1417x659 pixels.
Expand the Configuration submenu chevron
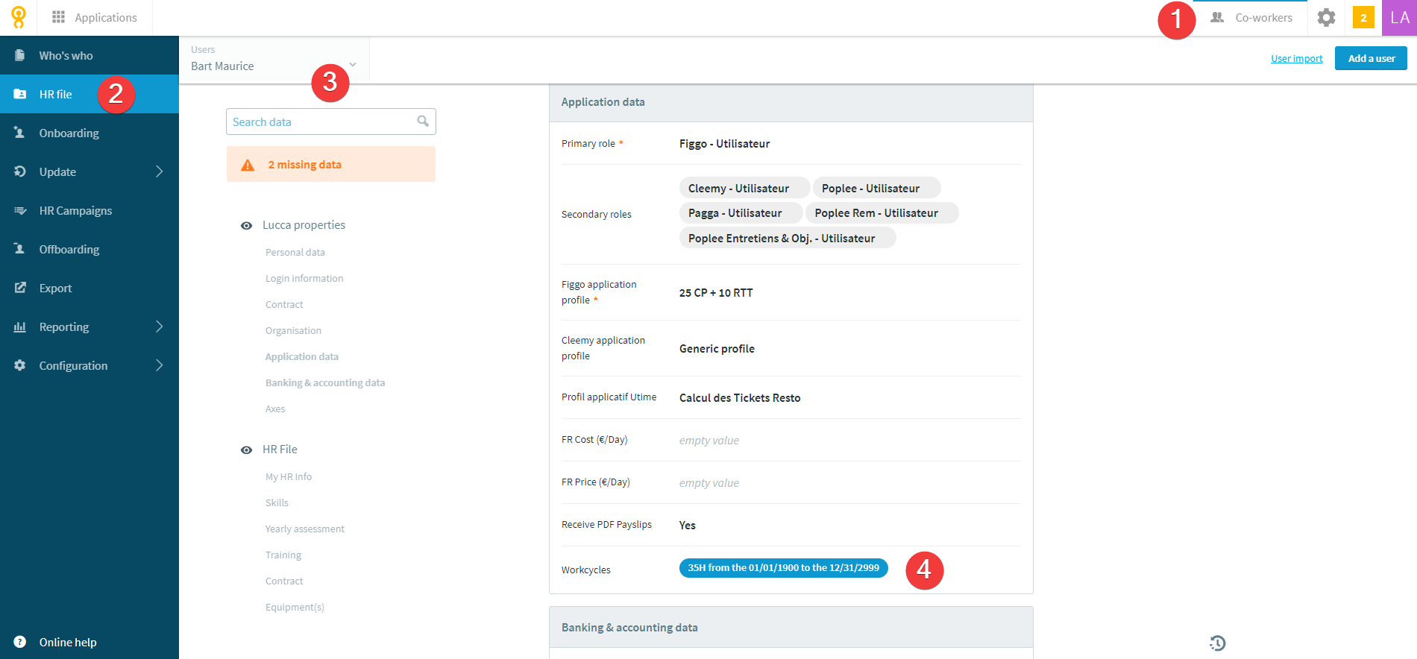tap(159, 365)
